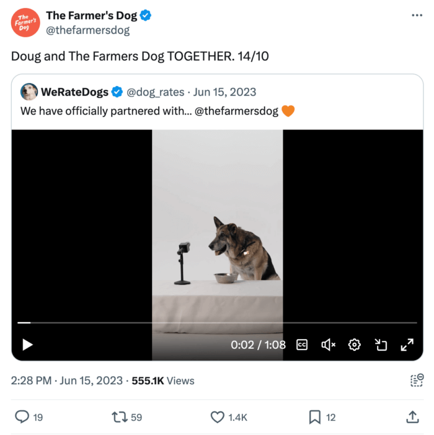The height and width of the screenshot is (435, 434).
Task: Open video settings gear
Action: click(x=355, y=345)
